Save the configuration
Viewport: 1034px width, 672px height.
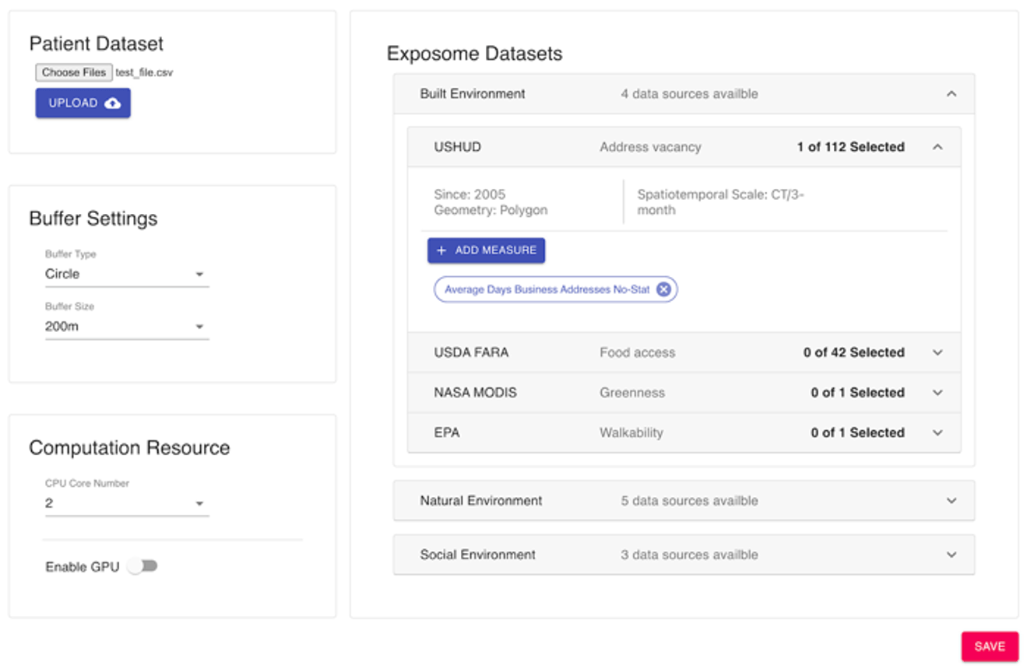point(990,646)
